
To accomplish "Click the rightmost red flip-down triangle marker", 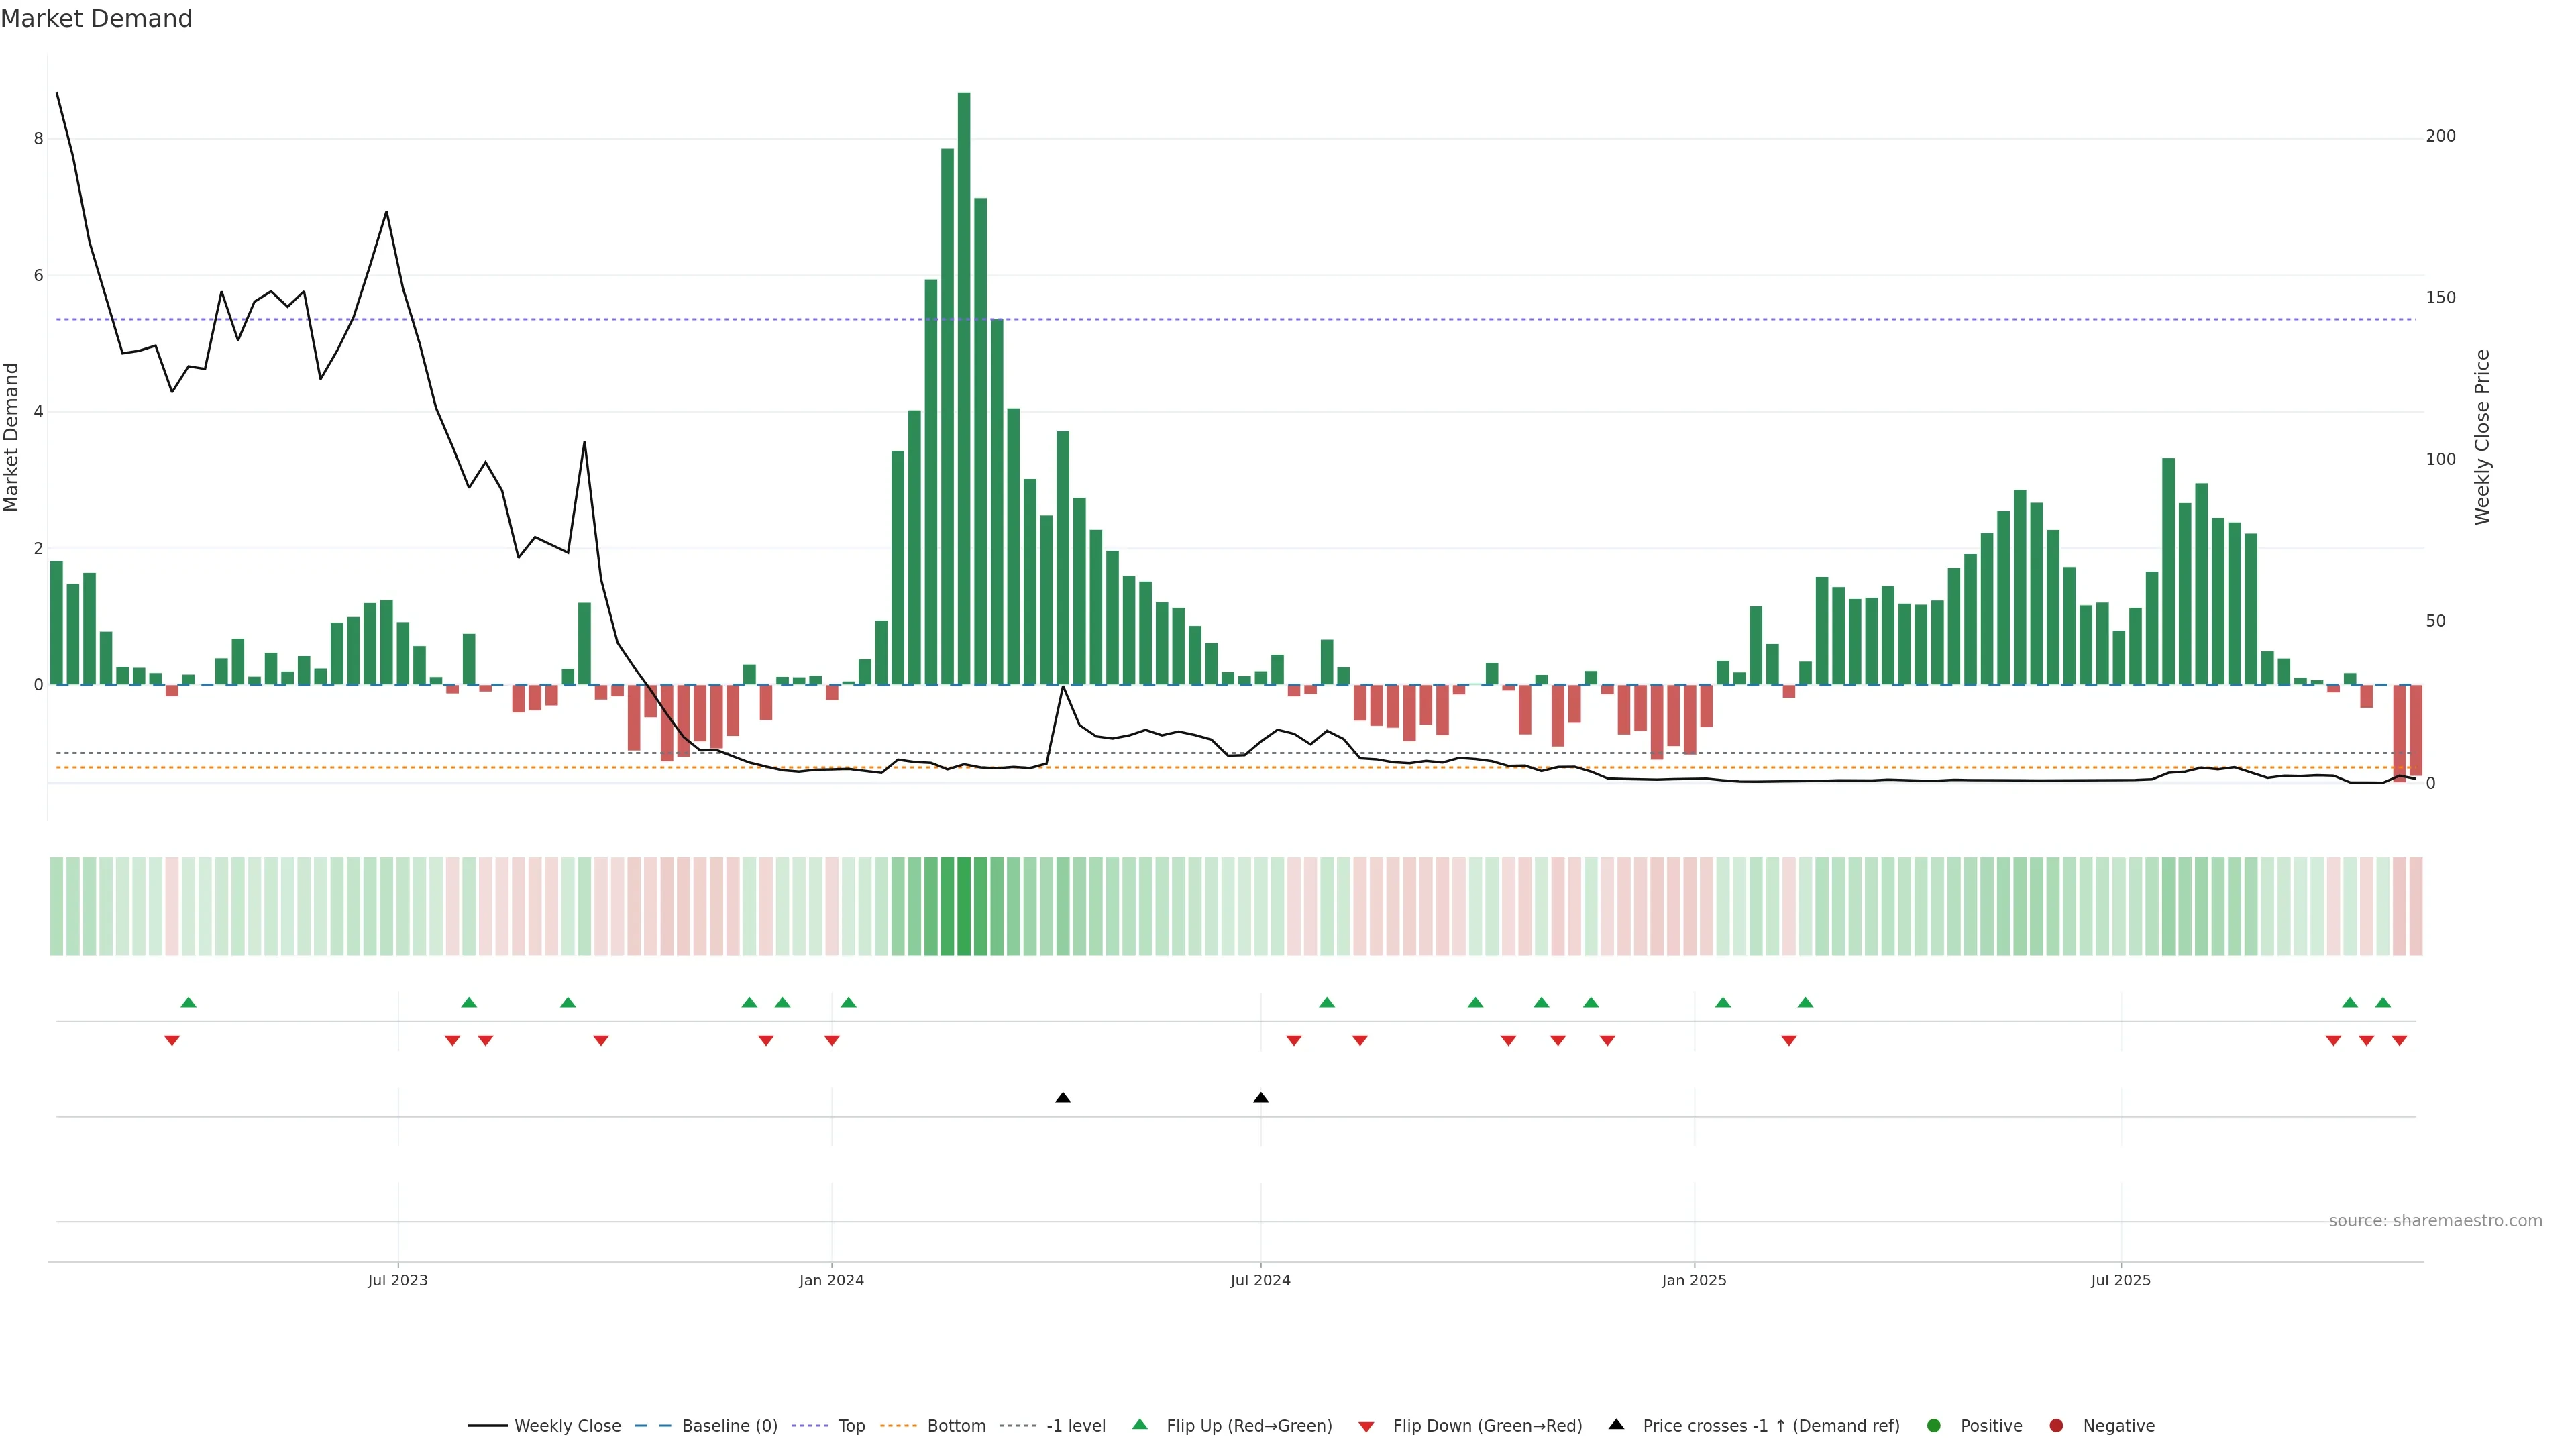I will [2399, 1041].
